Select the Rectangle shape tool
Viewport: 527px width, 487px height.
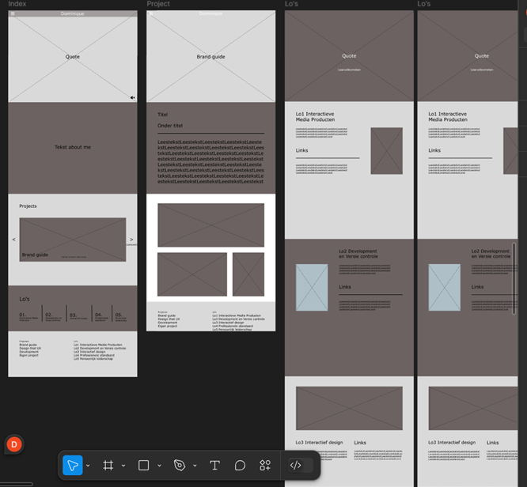pos(144,465)
